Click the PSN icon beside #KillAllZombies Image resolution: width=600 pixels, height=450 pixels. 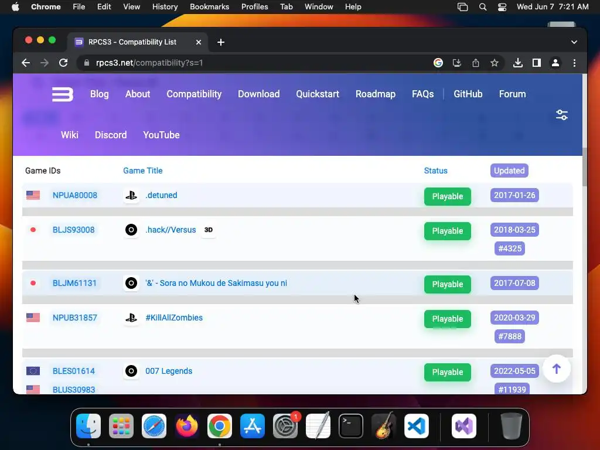(x=131, y=318)
